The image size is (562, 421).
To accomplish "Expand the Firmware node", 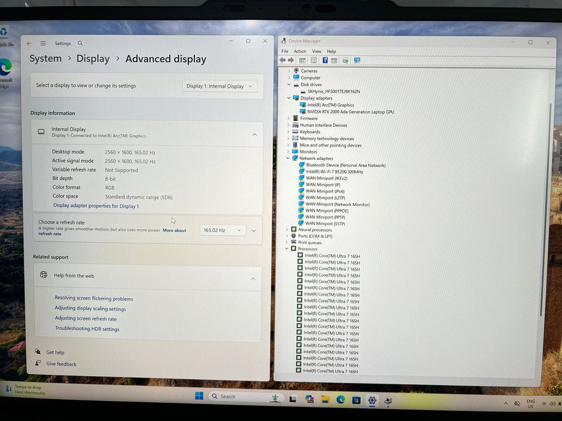I will [289, 119].
